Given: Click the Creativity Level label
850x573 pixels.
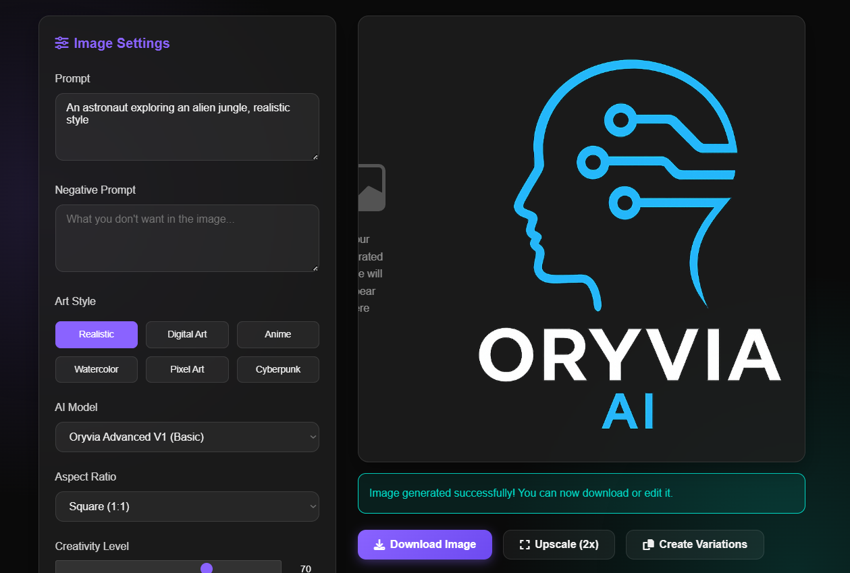Looking at the screenshot, I should 92,546.
